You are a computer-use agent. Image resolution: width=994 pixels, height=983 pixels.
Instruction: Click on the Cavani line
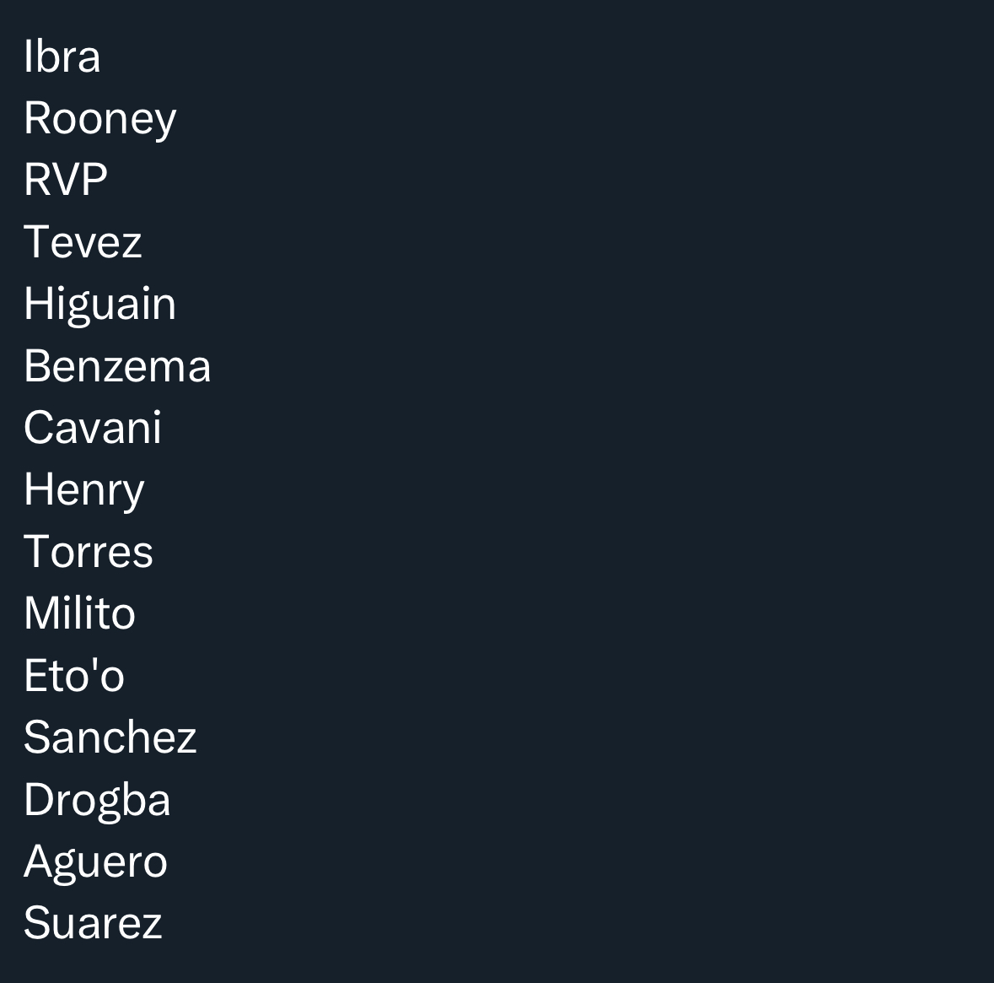tap(93, 427)
